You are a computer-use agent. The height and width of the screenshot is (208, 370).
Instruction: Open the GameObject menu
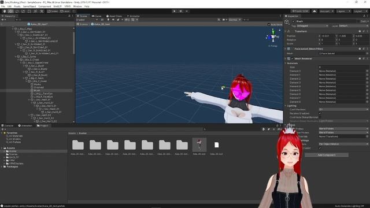tap(29, 6)
